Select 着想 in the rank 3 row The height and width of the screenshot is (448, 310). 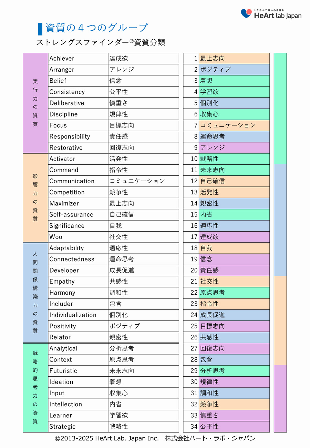[234, 81]
